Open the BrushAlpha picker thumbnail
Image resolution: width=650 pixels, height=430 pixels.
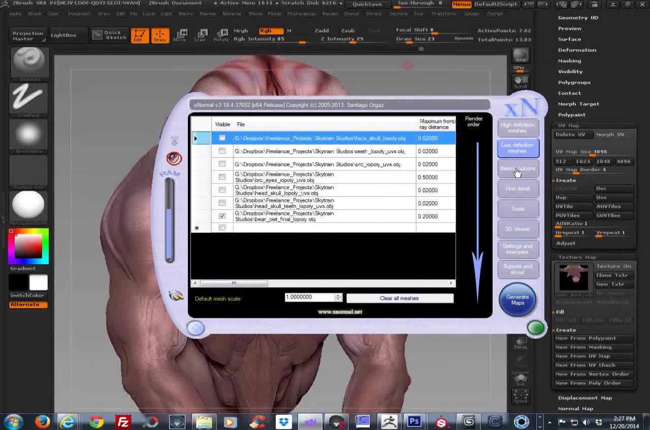tap(29, 136)
